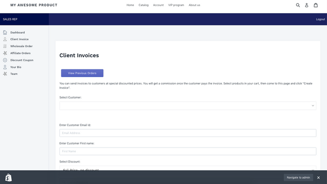The height and width of the screenshot is (184, 327).
Task: Open About us in top navigation
Action: (194, 5)
